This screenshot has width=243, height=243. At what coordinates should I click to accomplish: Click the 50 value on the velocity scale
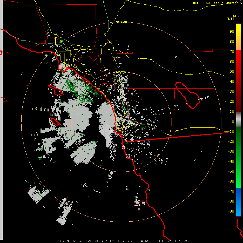232,72
